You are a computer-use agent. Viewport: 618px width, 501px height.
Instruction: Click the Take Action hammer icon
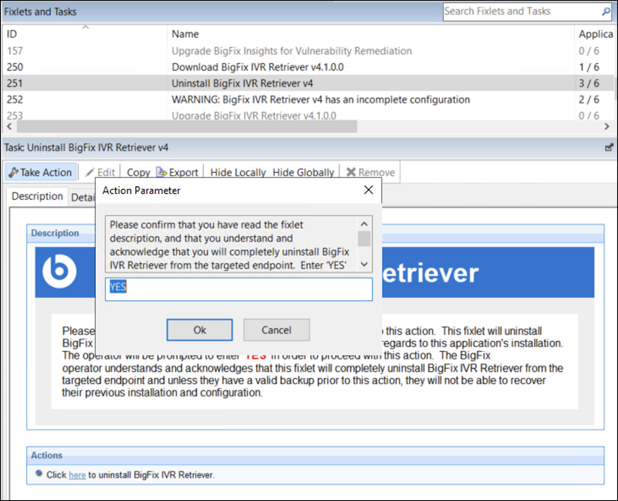click(13, 172)
